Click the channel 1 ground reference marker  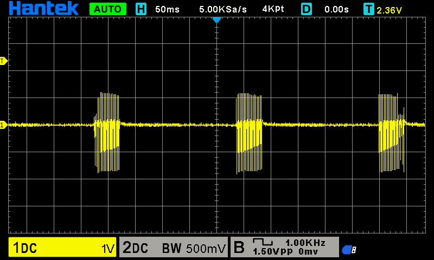click(4, 125)
